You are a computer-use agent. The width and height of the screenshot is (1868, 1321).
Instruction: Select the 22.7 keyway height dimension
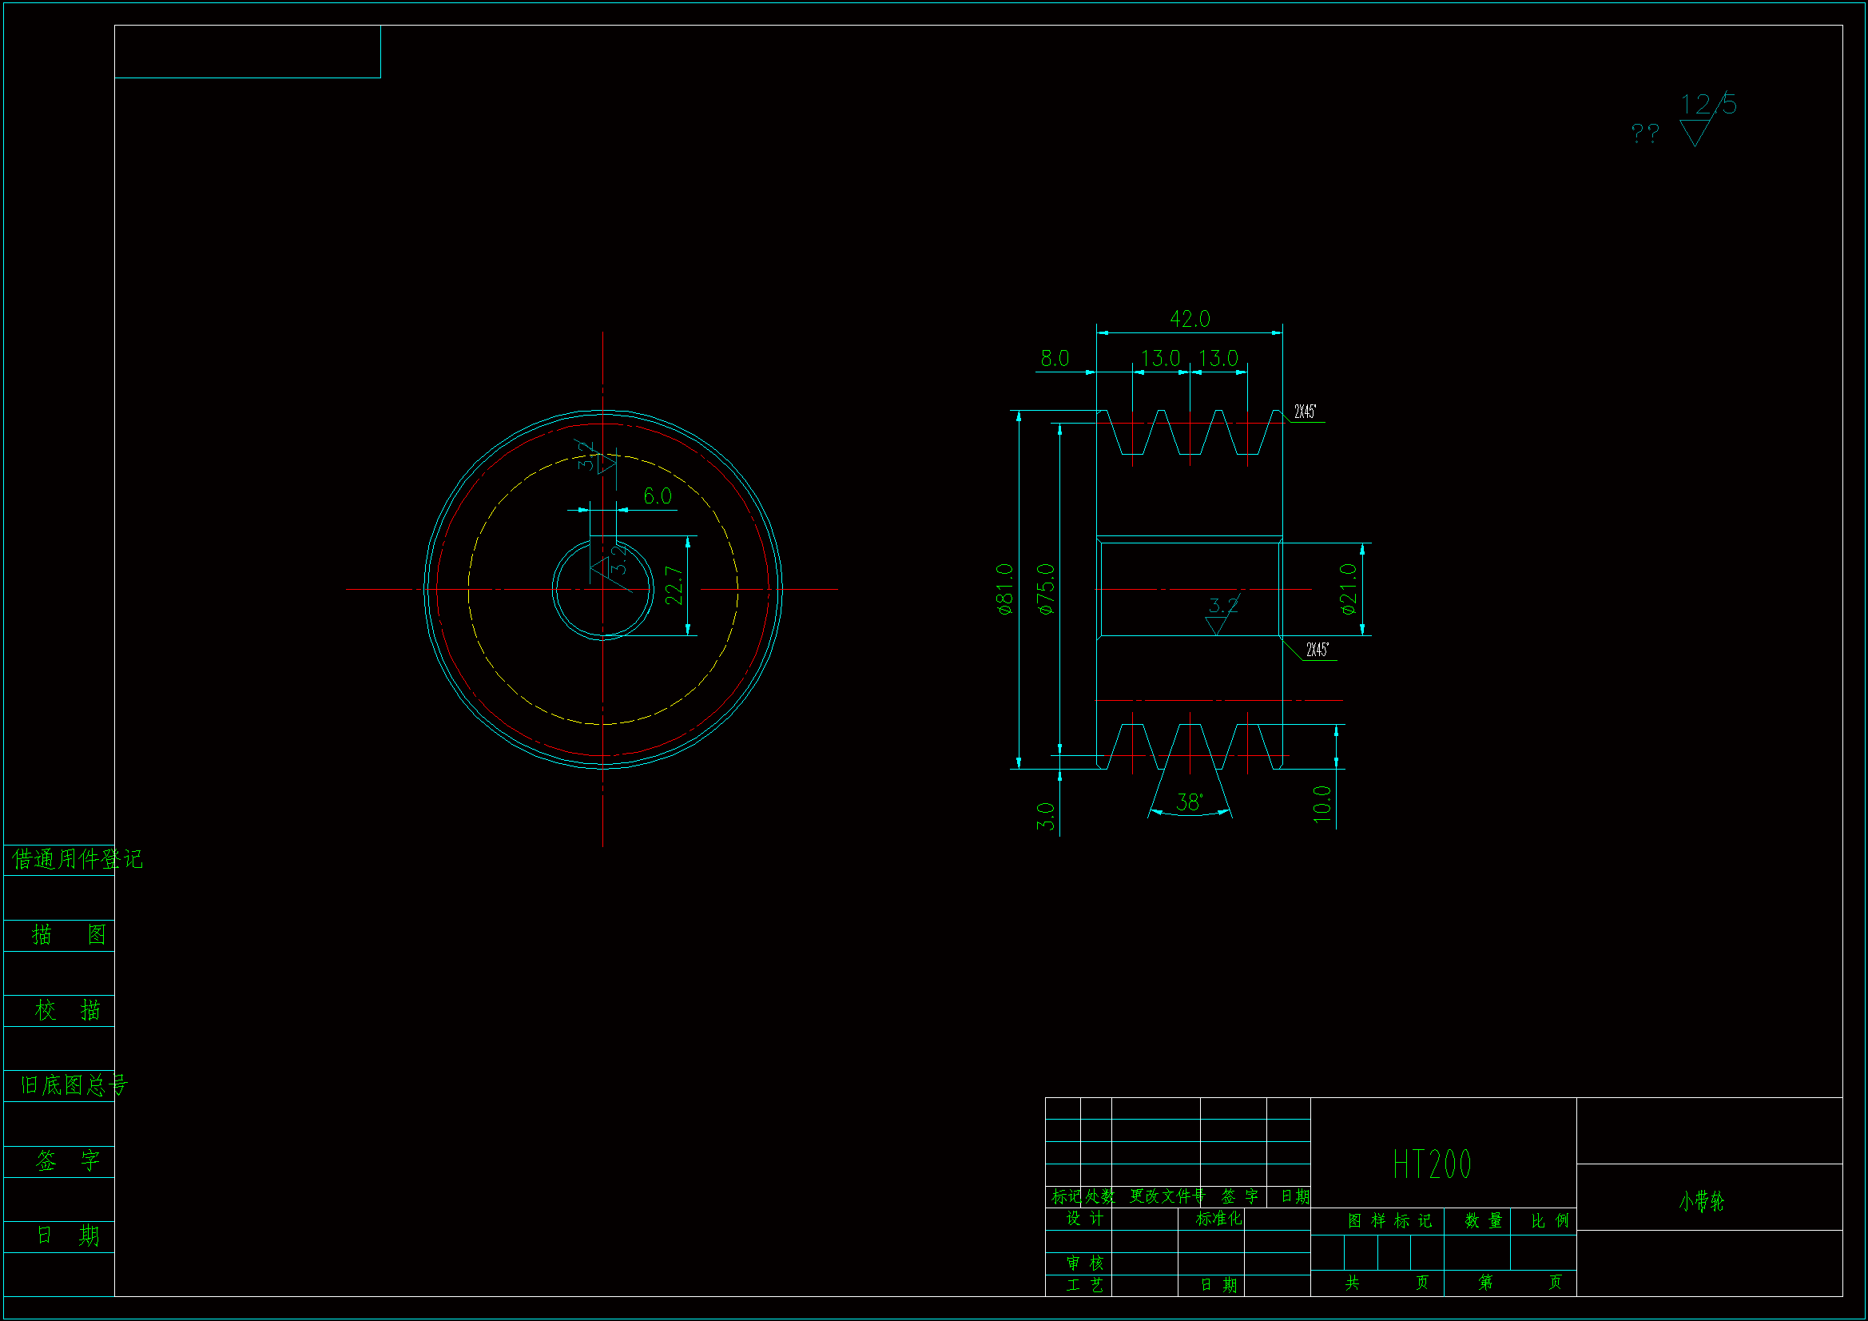coord(674,586)
